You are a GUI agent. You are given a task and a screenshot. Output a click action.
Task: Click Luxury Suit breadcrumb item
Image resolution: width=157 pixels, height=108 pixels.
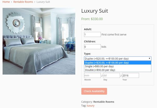(x=43, y=2)
